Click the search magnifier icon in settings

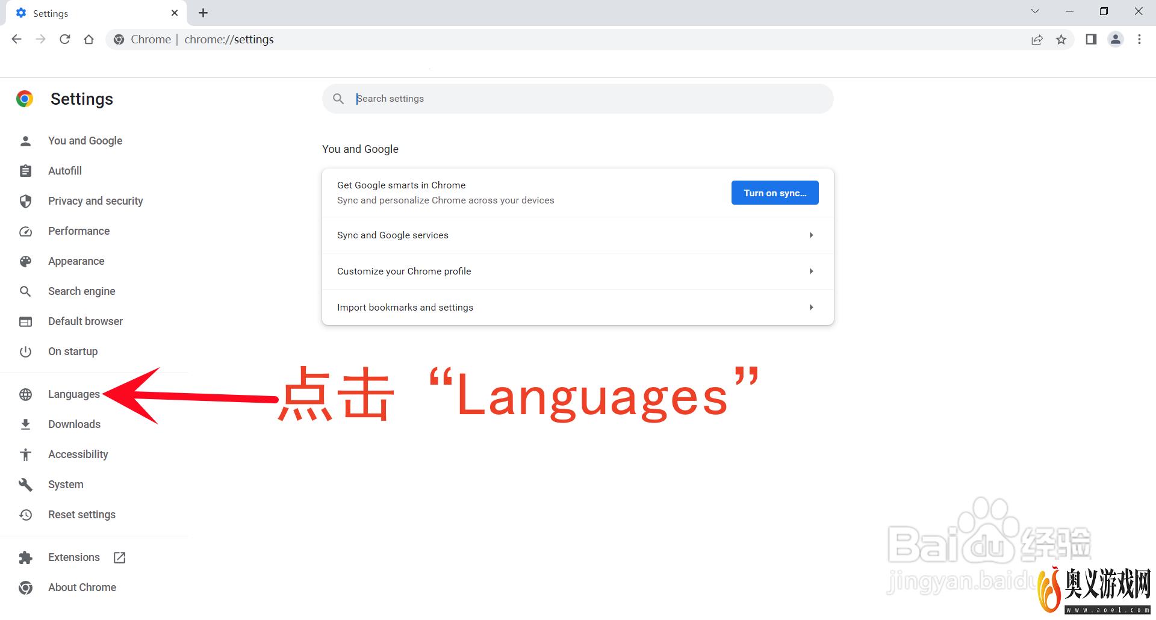338,99
